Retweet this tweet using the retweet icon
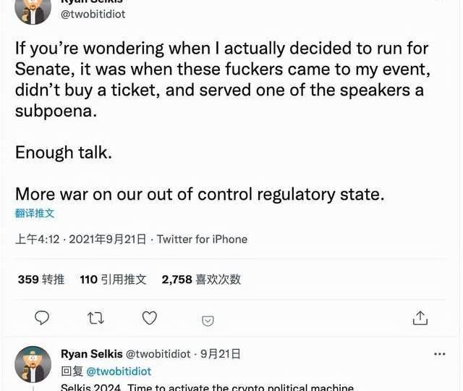This screenshot has height=391, width=463. click(x=95, y=318)
